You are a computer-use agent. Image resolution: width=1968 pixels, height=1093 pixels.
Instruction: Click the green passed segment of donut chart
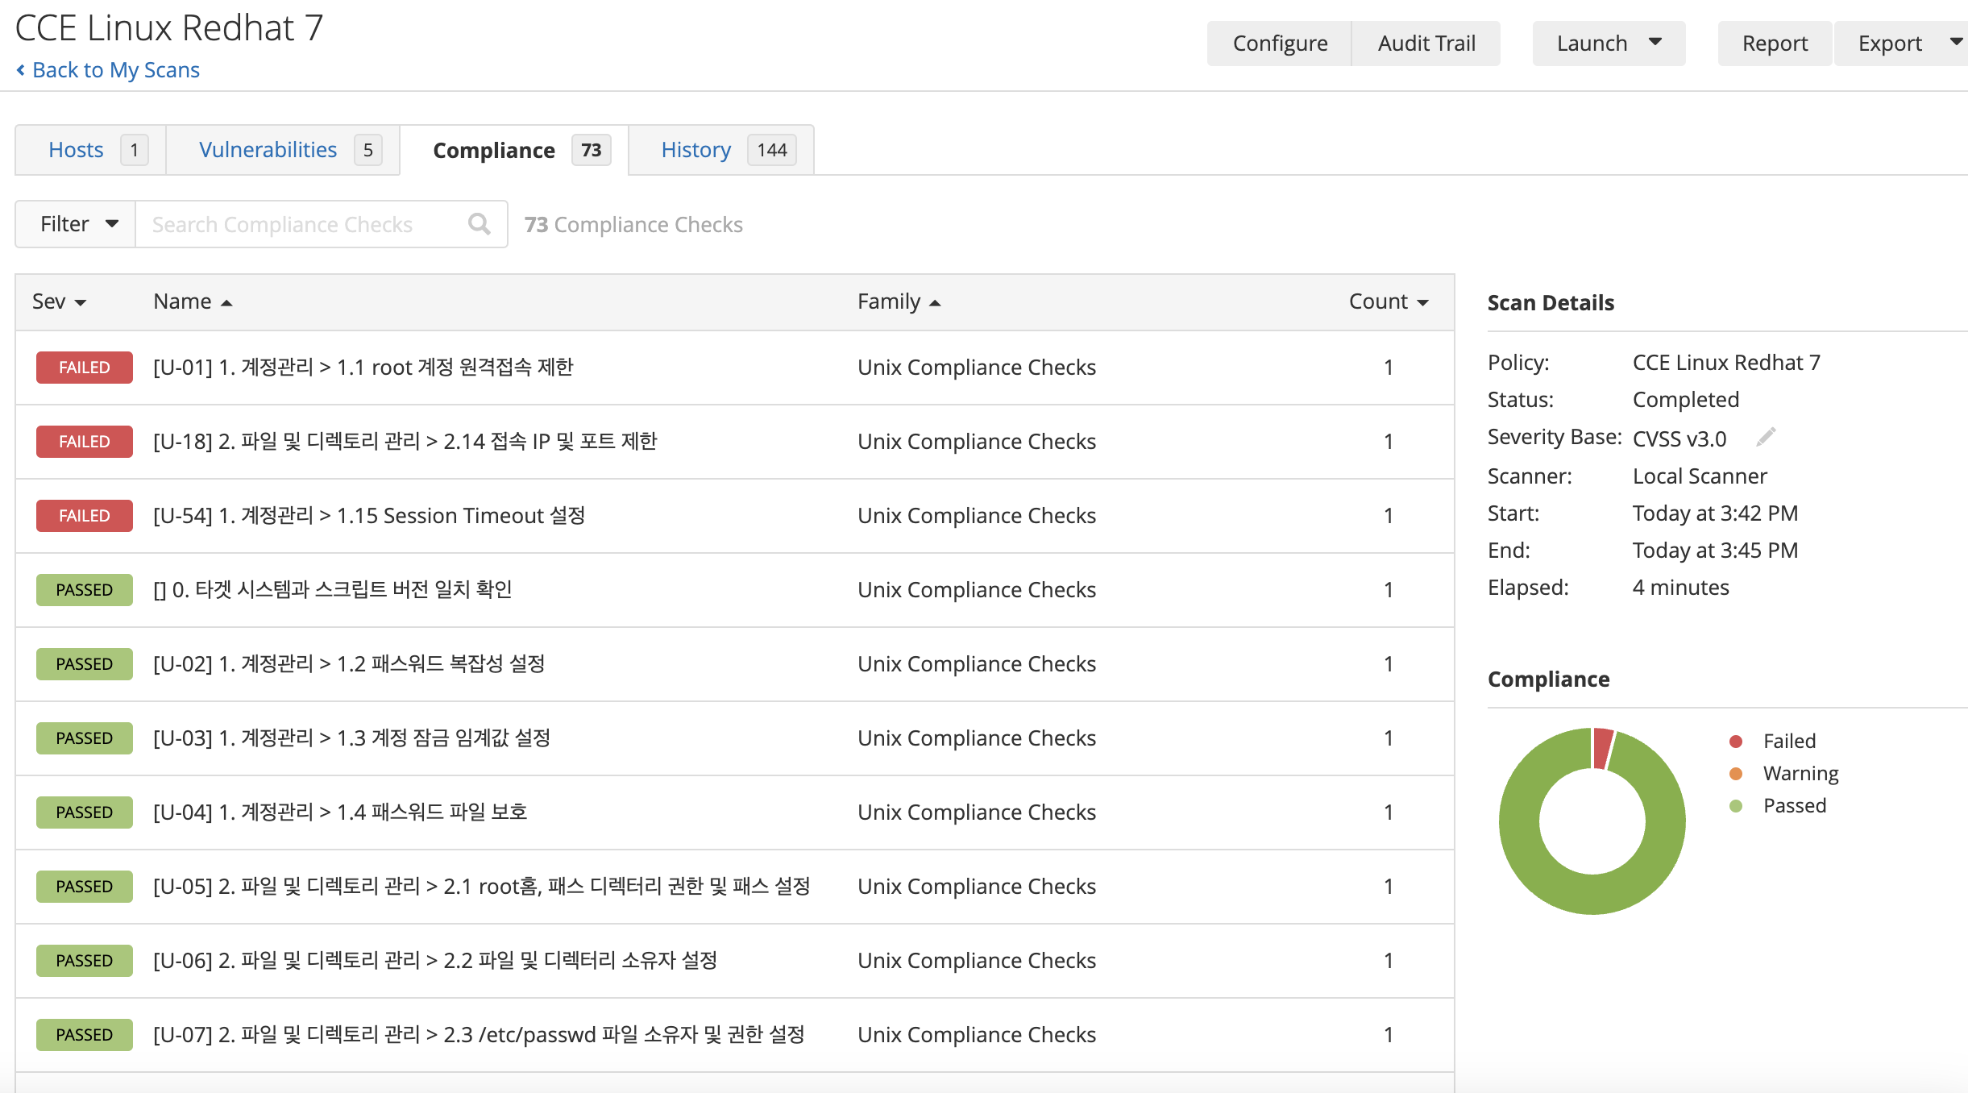[1592, 895]
